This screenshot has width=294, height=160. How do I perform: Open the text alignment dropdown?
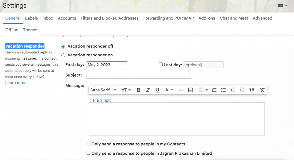(x=203, y=90)
